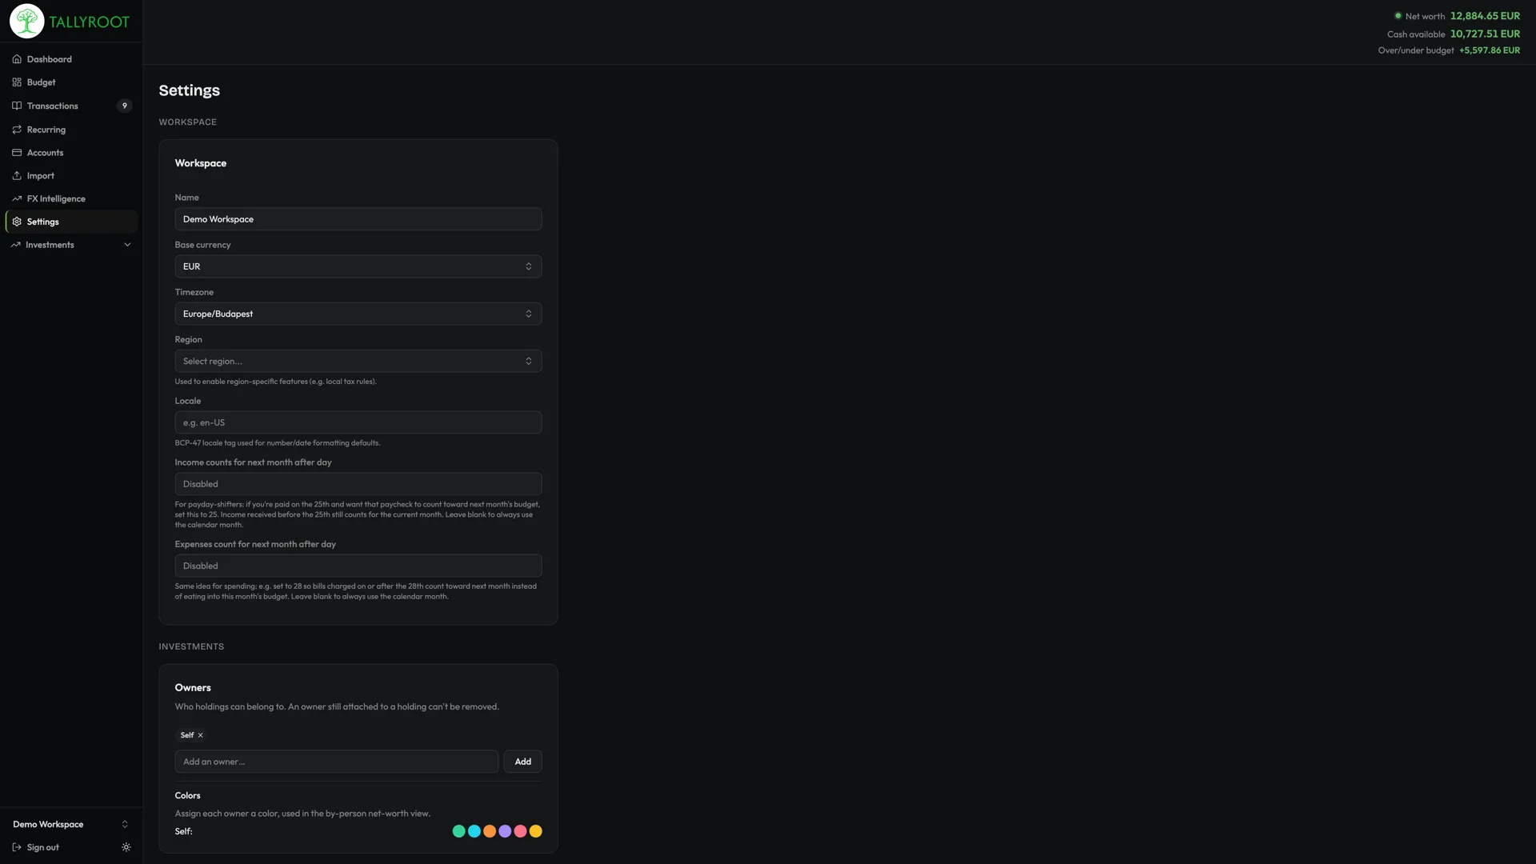
Task: Click the net worth value 12,884.65 EUR
Action: pyautogui.click(x=1485, y=16)
